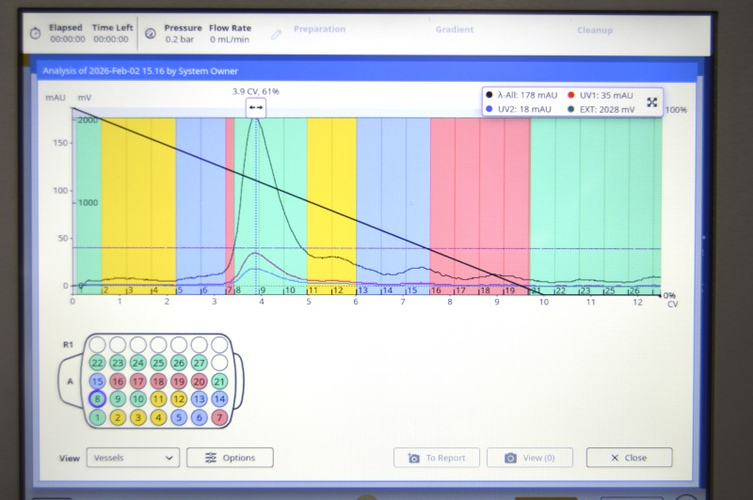Click the pencil icon next to Preparation

[x=276, y=33]
